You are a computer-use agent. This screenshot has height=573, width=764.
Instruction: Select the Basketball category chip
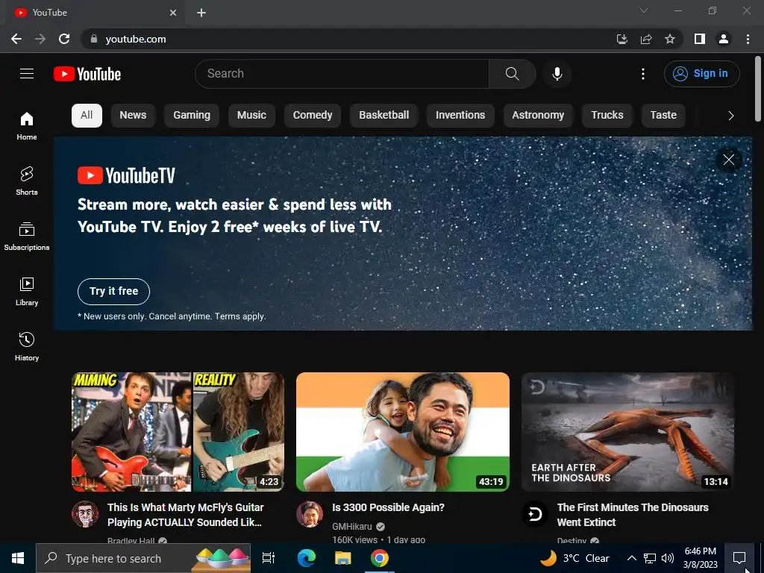click(384, 116)
